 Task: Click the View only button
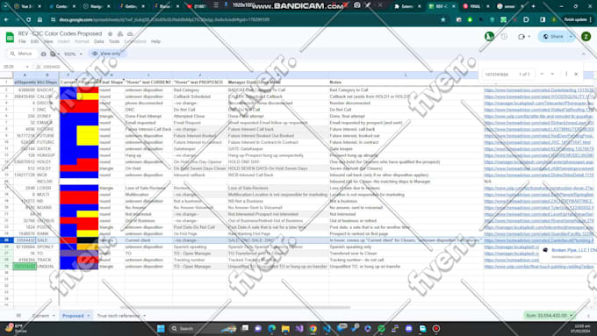coord(107,54)
